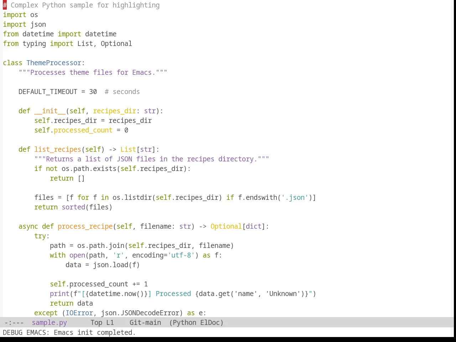
Task: Click 'Processed' inside the f-string
Action: (173, 294)
